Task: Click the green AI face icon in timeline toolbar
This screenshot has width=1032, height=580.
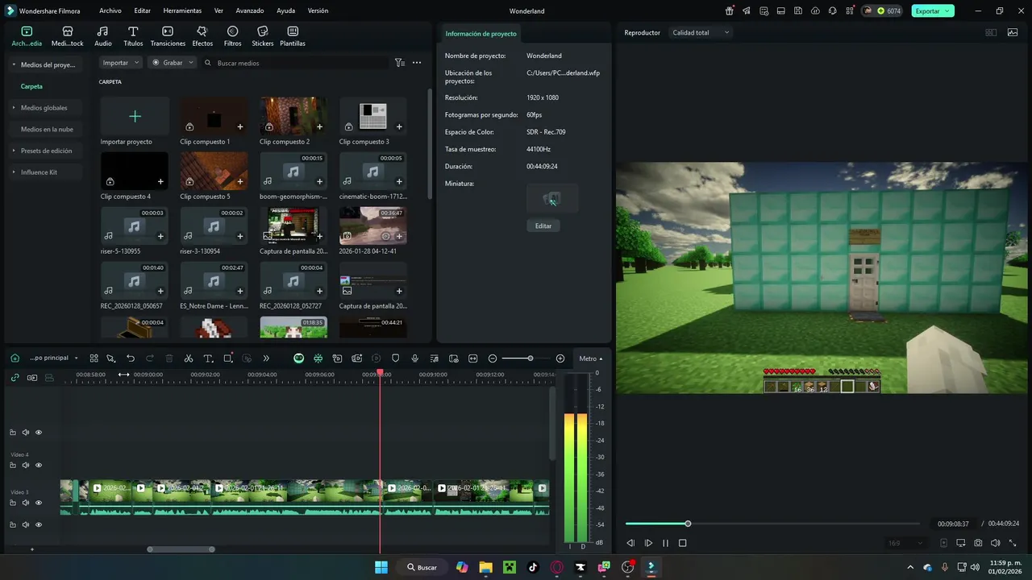Action: 298,358
